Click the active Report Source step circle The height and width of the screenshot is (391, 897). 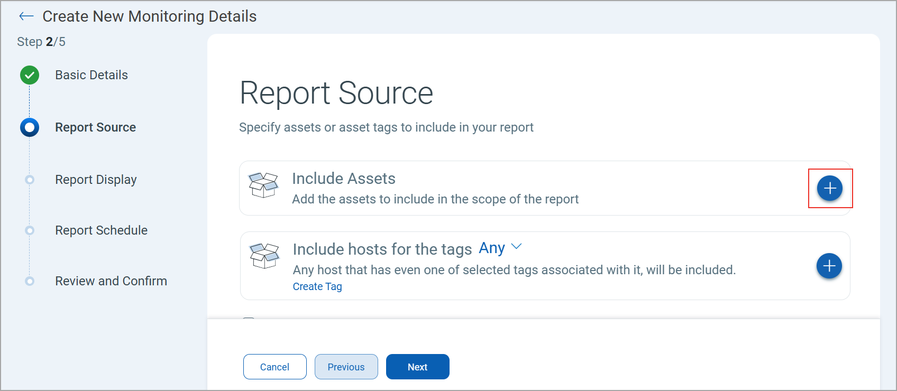pos(30,127)
